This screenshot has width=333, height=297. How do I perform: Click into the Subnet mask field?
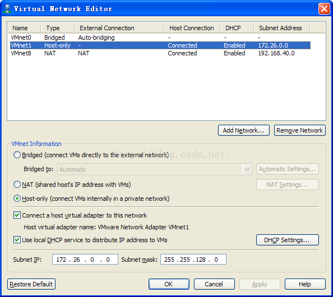pos(193,260)
